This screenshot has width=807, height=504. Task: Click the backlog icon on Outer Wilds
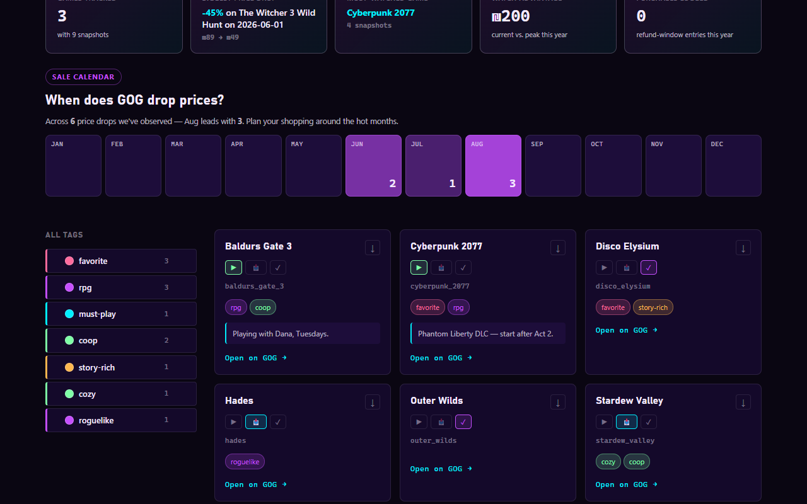[x=441, y=422]
